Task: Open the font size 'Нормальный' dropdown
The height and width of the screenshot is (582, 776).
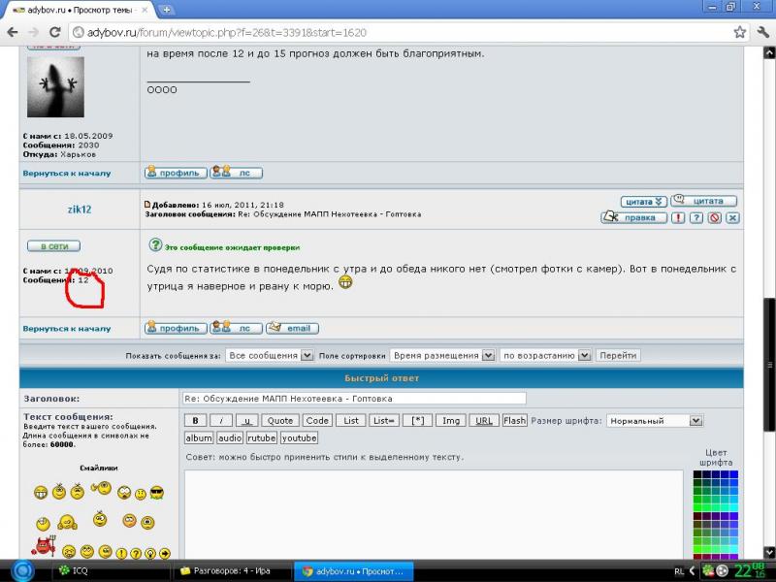Action: (654, 421)
